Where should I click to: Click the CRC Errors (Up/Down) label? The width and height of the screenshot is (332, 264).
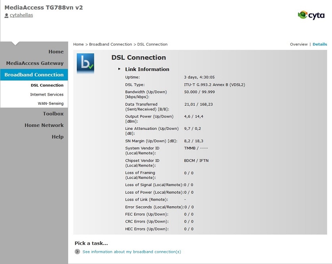click(x=147, y=221)
